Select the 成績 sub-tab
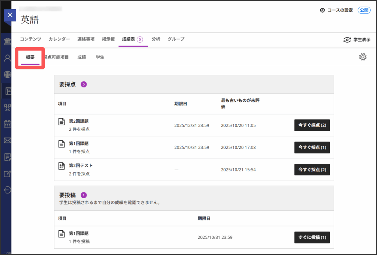This screenshot has width=377, height=255. point(81,57)
